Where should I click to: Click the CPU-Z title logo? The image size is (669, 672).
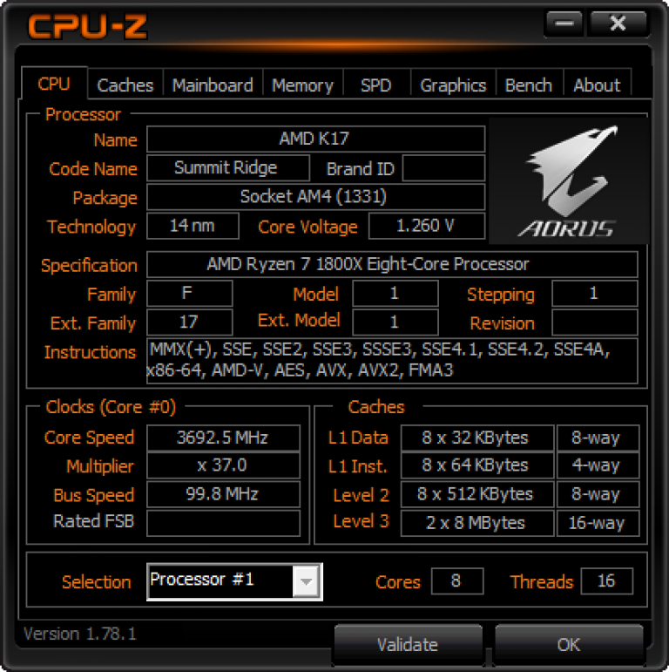click(x=88, y=26)
